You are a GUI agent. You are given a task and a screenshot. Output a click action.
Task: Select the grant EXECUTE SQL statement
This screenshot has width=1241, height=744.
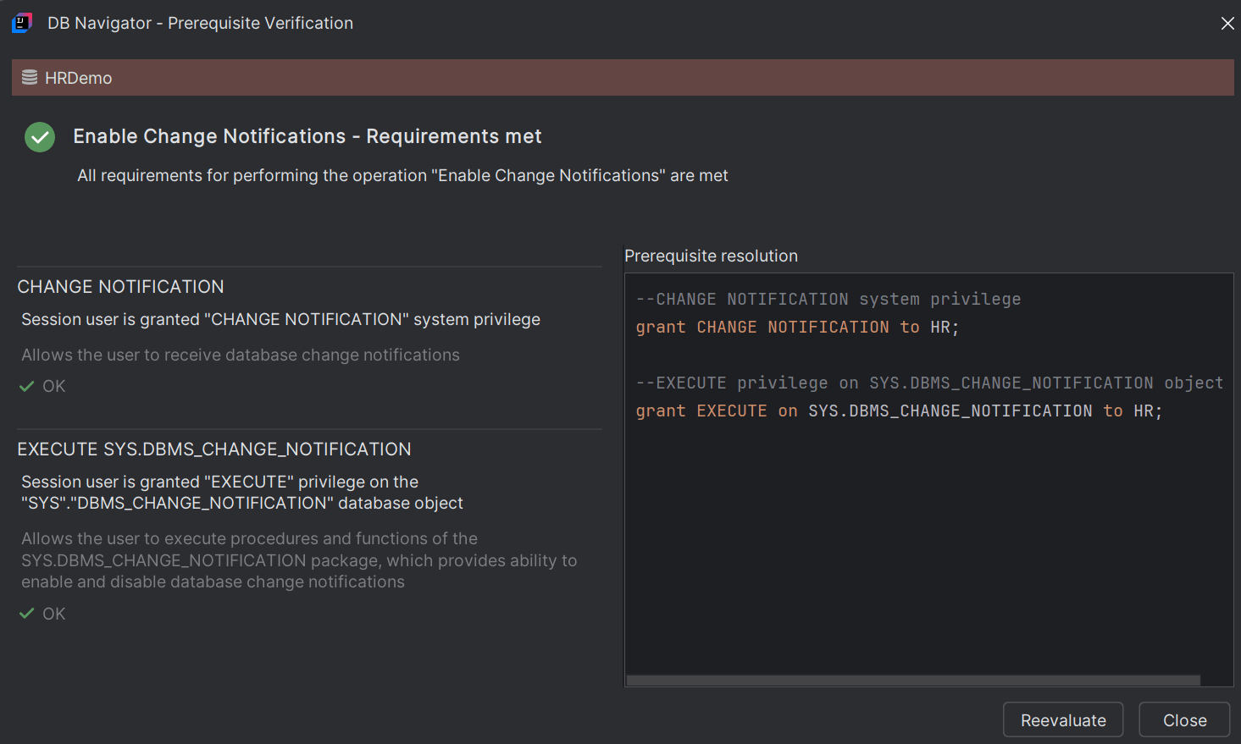[x=898, y=411]
